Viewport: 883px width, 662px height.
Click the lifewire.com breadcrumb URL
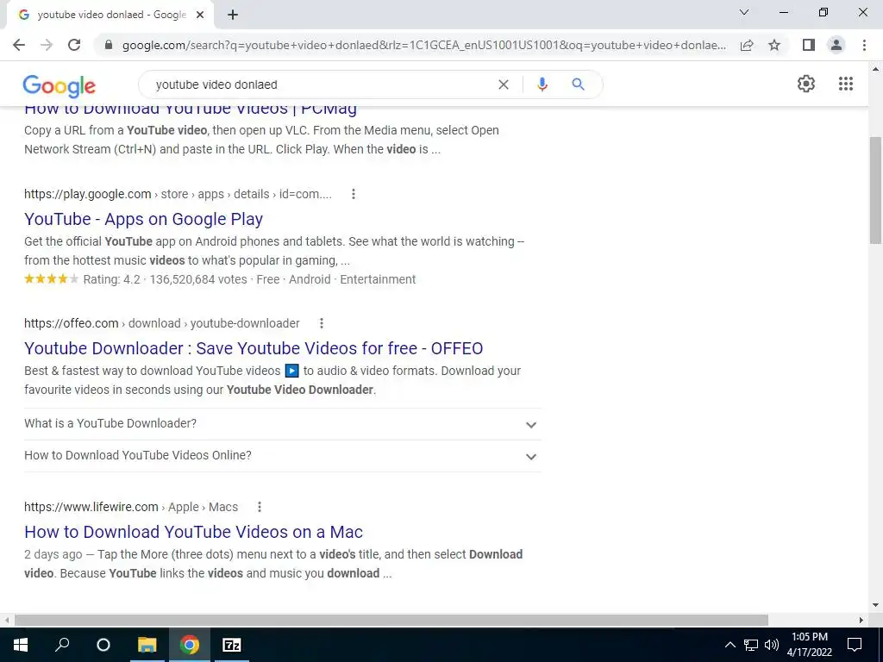point(131,507)
